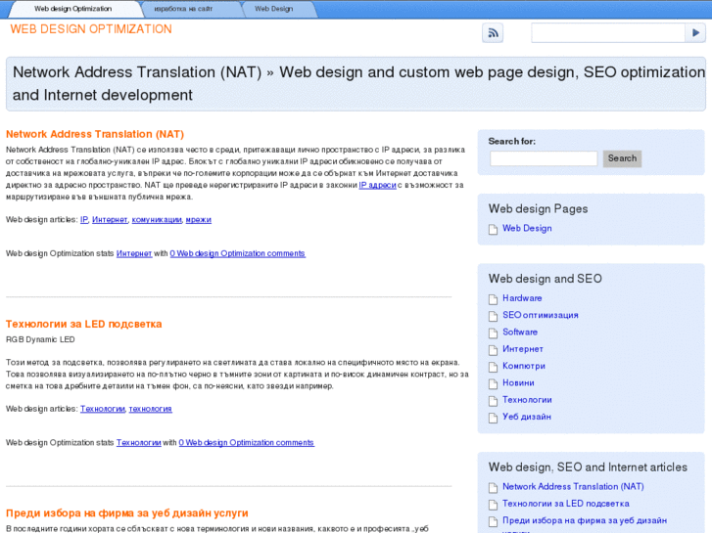Click the RGB Dynamic LED text
This screenshot has height=533, width=712.
coord(40,339)
